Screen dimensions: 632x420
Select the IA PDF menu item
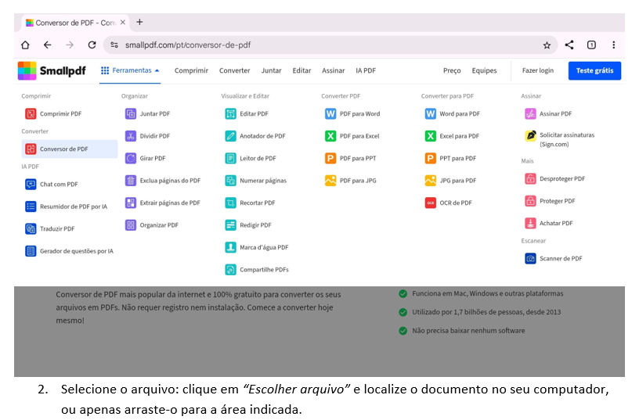point(365,70)
